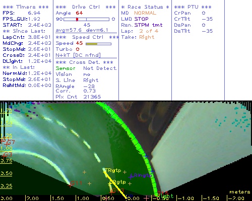Viewport: 252px width, 201px height.
Task: Click the PTU panel header
Action: (x=193, y=7)
